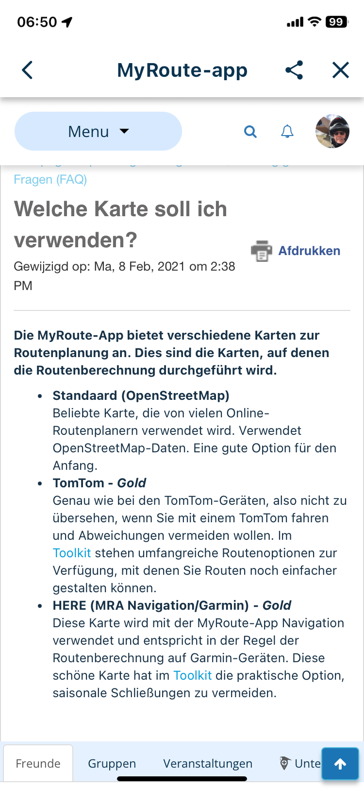
Task: Expand the Menu dropdown
Action: coord(98,131)
